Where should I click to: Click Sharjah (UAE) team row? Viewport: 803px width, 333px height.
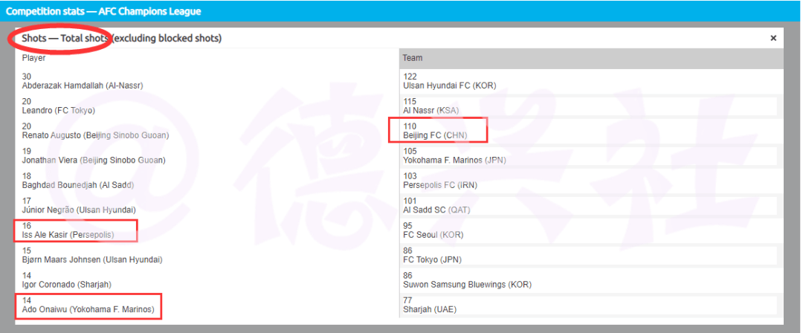(592, 305)
